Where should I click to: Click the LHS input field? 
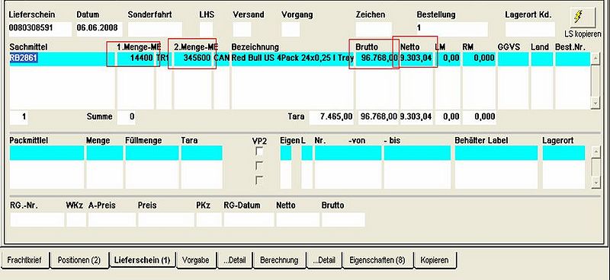point(206,29)
